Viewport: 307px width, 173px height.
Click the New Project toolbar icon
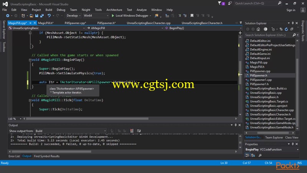pyautogui.click(x=23, y=15)
